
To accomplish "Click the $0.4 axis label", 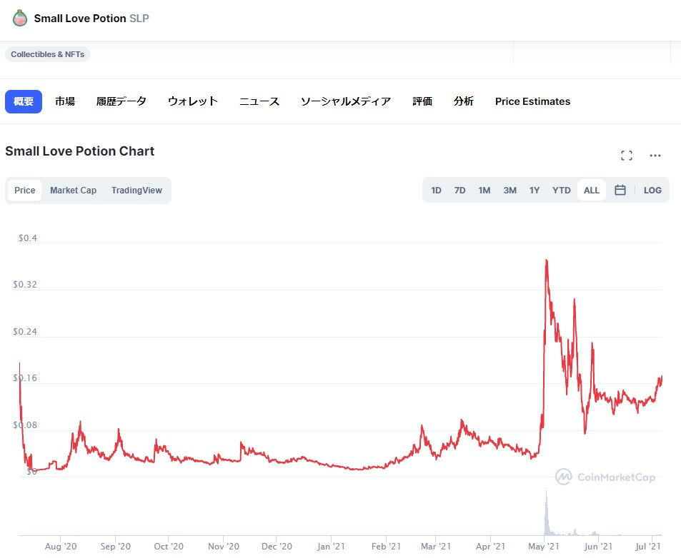I will pos(27,238).
